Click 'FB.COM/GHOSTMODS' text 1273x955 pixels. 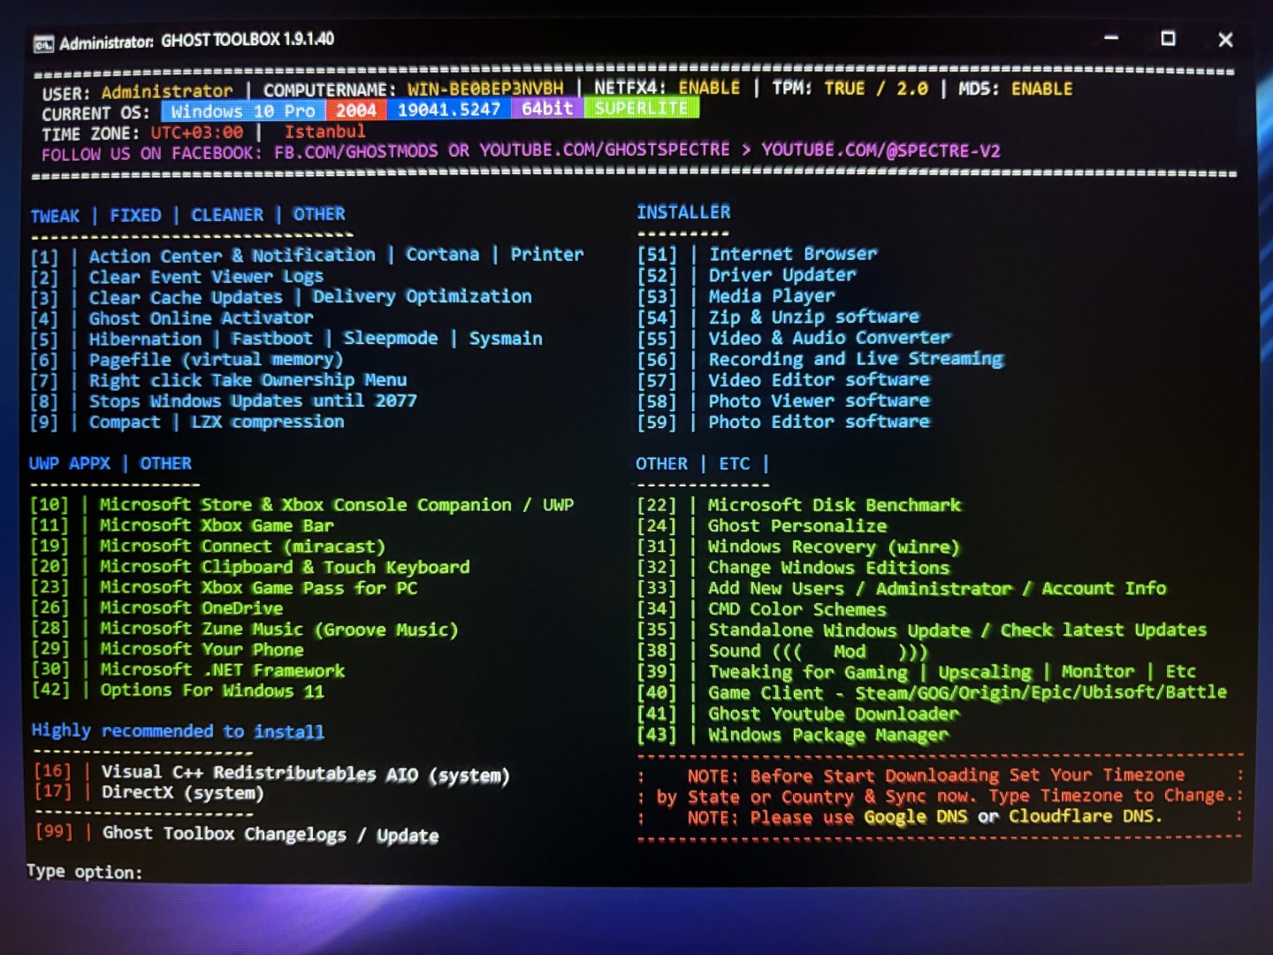point(355,151)
